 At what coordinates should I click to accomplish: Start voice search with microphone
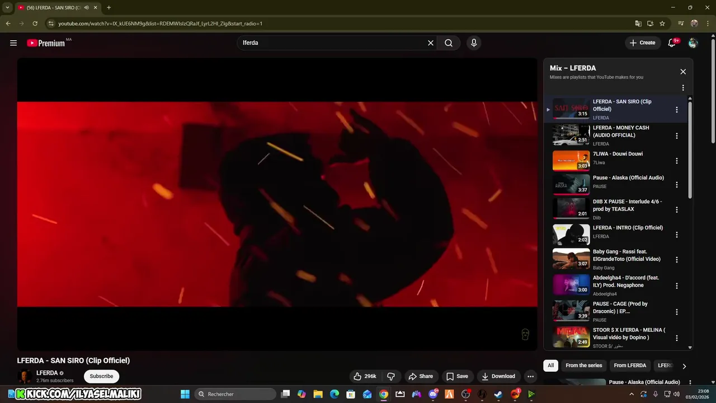coord(474,43)
